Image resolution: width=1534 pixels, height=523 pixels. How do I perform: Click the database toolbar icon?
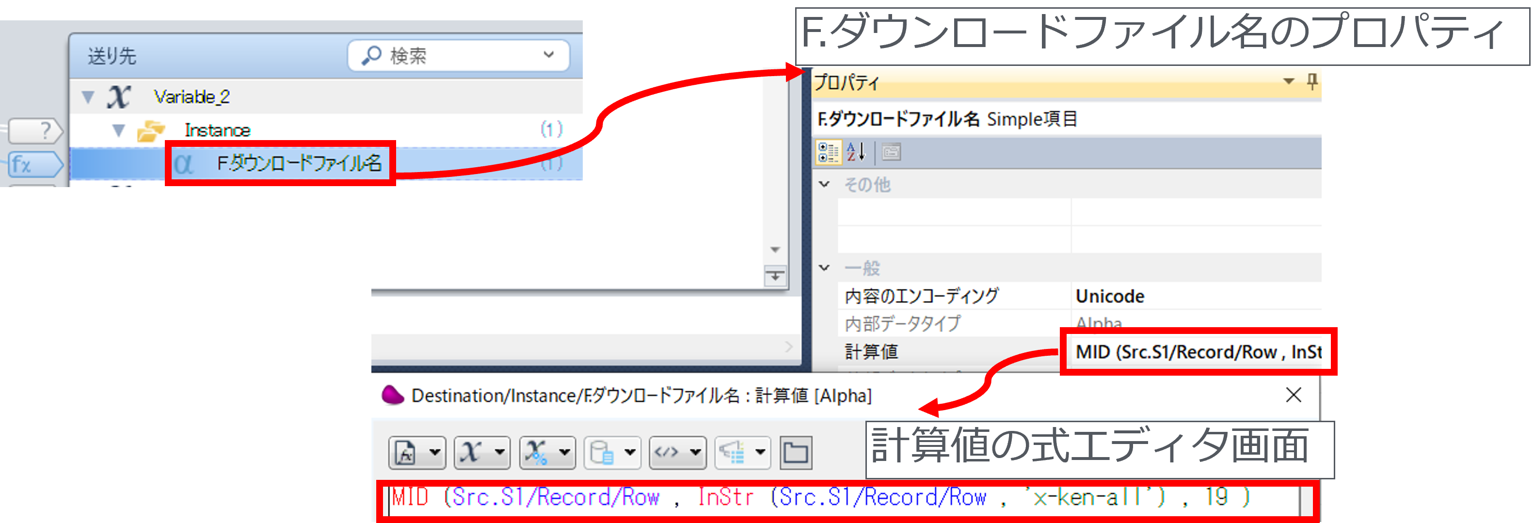click(x=602, y=453)
